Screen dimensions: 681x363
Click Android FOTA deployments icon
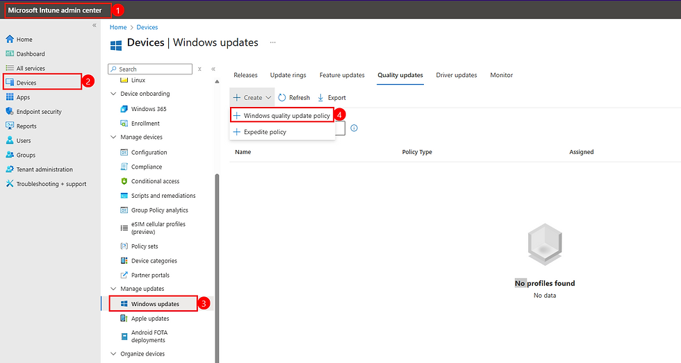pos(124,336)
